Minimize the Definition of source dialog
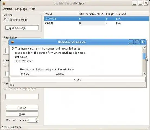 (131, 42)
